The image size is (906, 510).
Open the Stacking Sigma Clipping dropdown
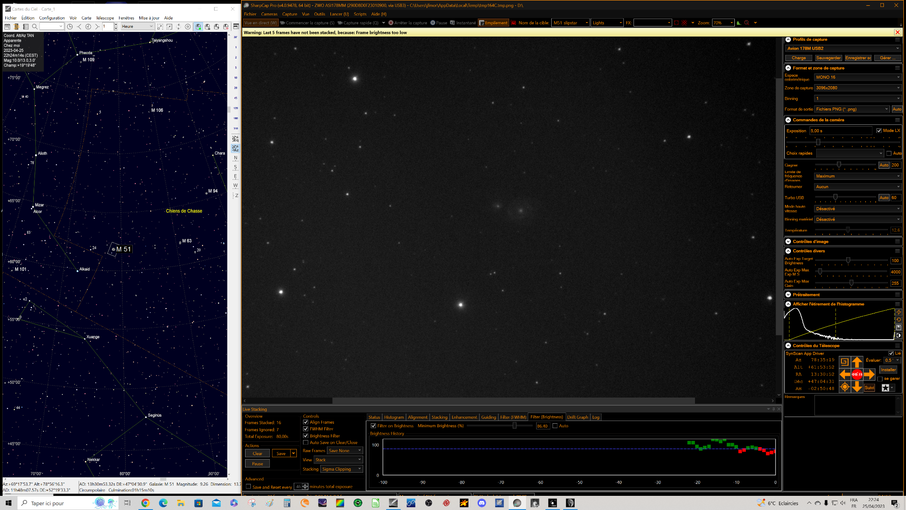click(x=342, y=469)
